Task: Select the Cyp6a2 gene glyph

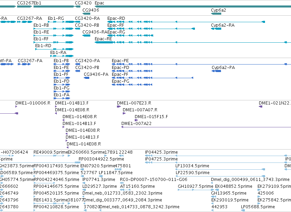Action: 216,14
